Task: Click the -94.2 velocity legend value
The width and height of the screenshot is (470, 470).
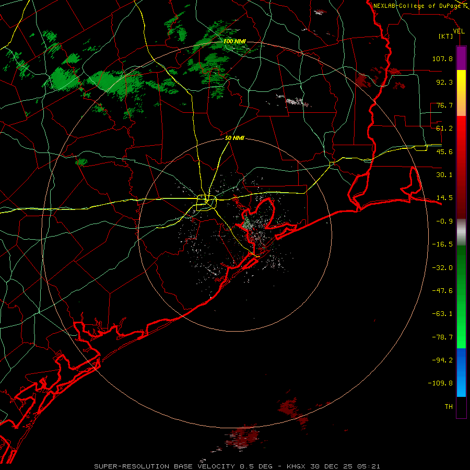Action: click(442, 360)
